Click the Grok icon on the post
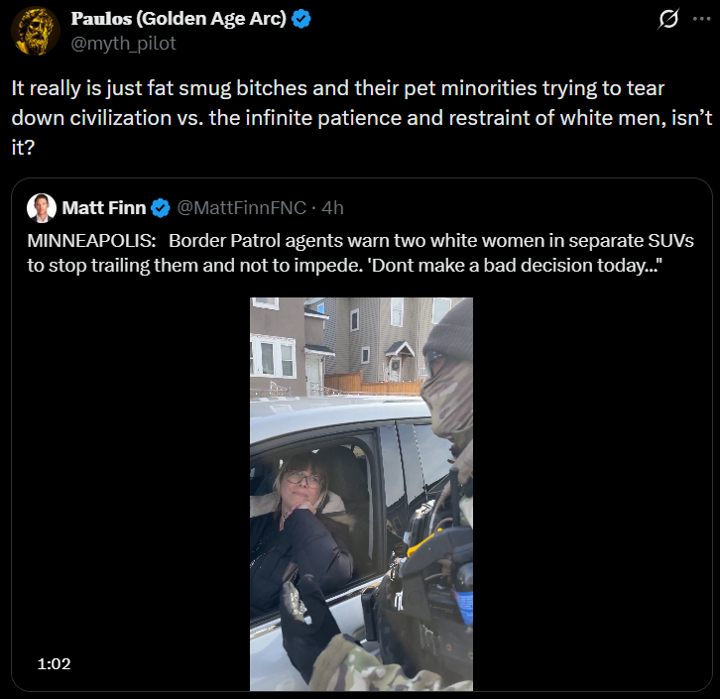The height and width of the screenshot is (699, 720). point(669,19)
